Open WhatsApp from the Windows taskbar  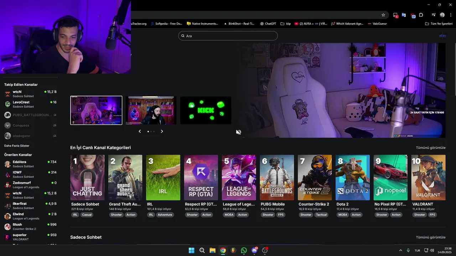point(244,250)
